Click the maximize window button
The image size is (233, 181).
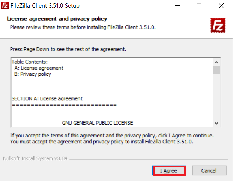pos(199,6)
